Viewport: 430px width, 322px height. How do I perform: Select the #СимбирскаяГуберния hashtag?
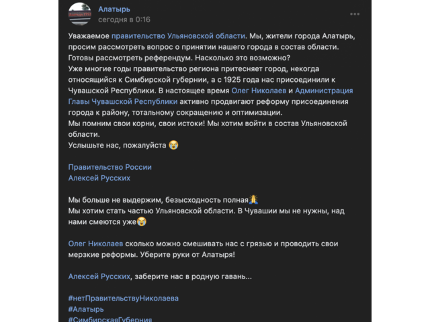coord(111,319)
